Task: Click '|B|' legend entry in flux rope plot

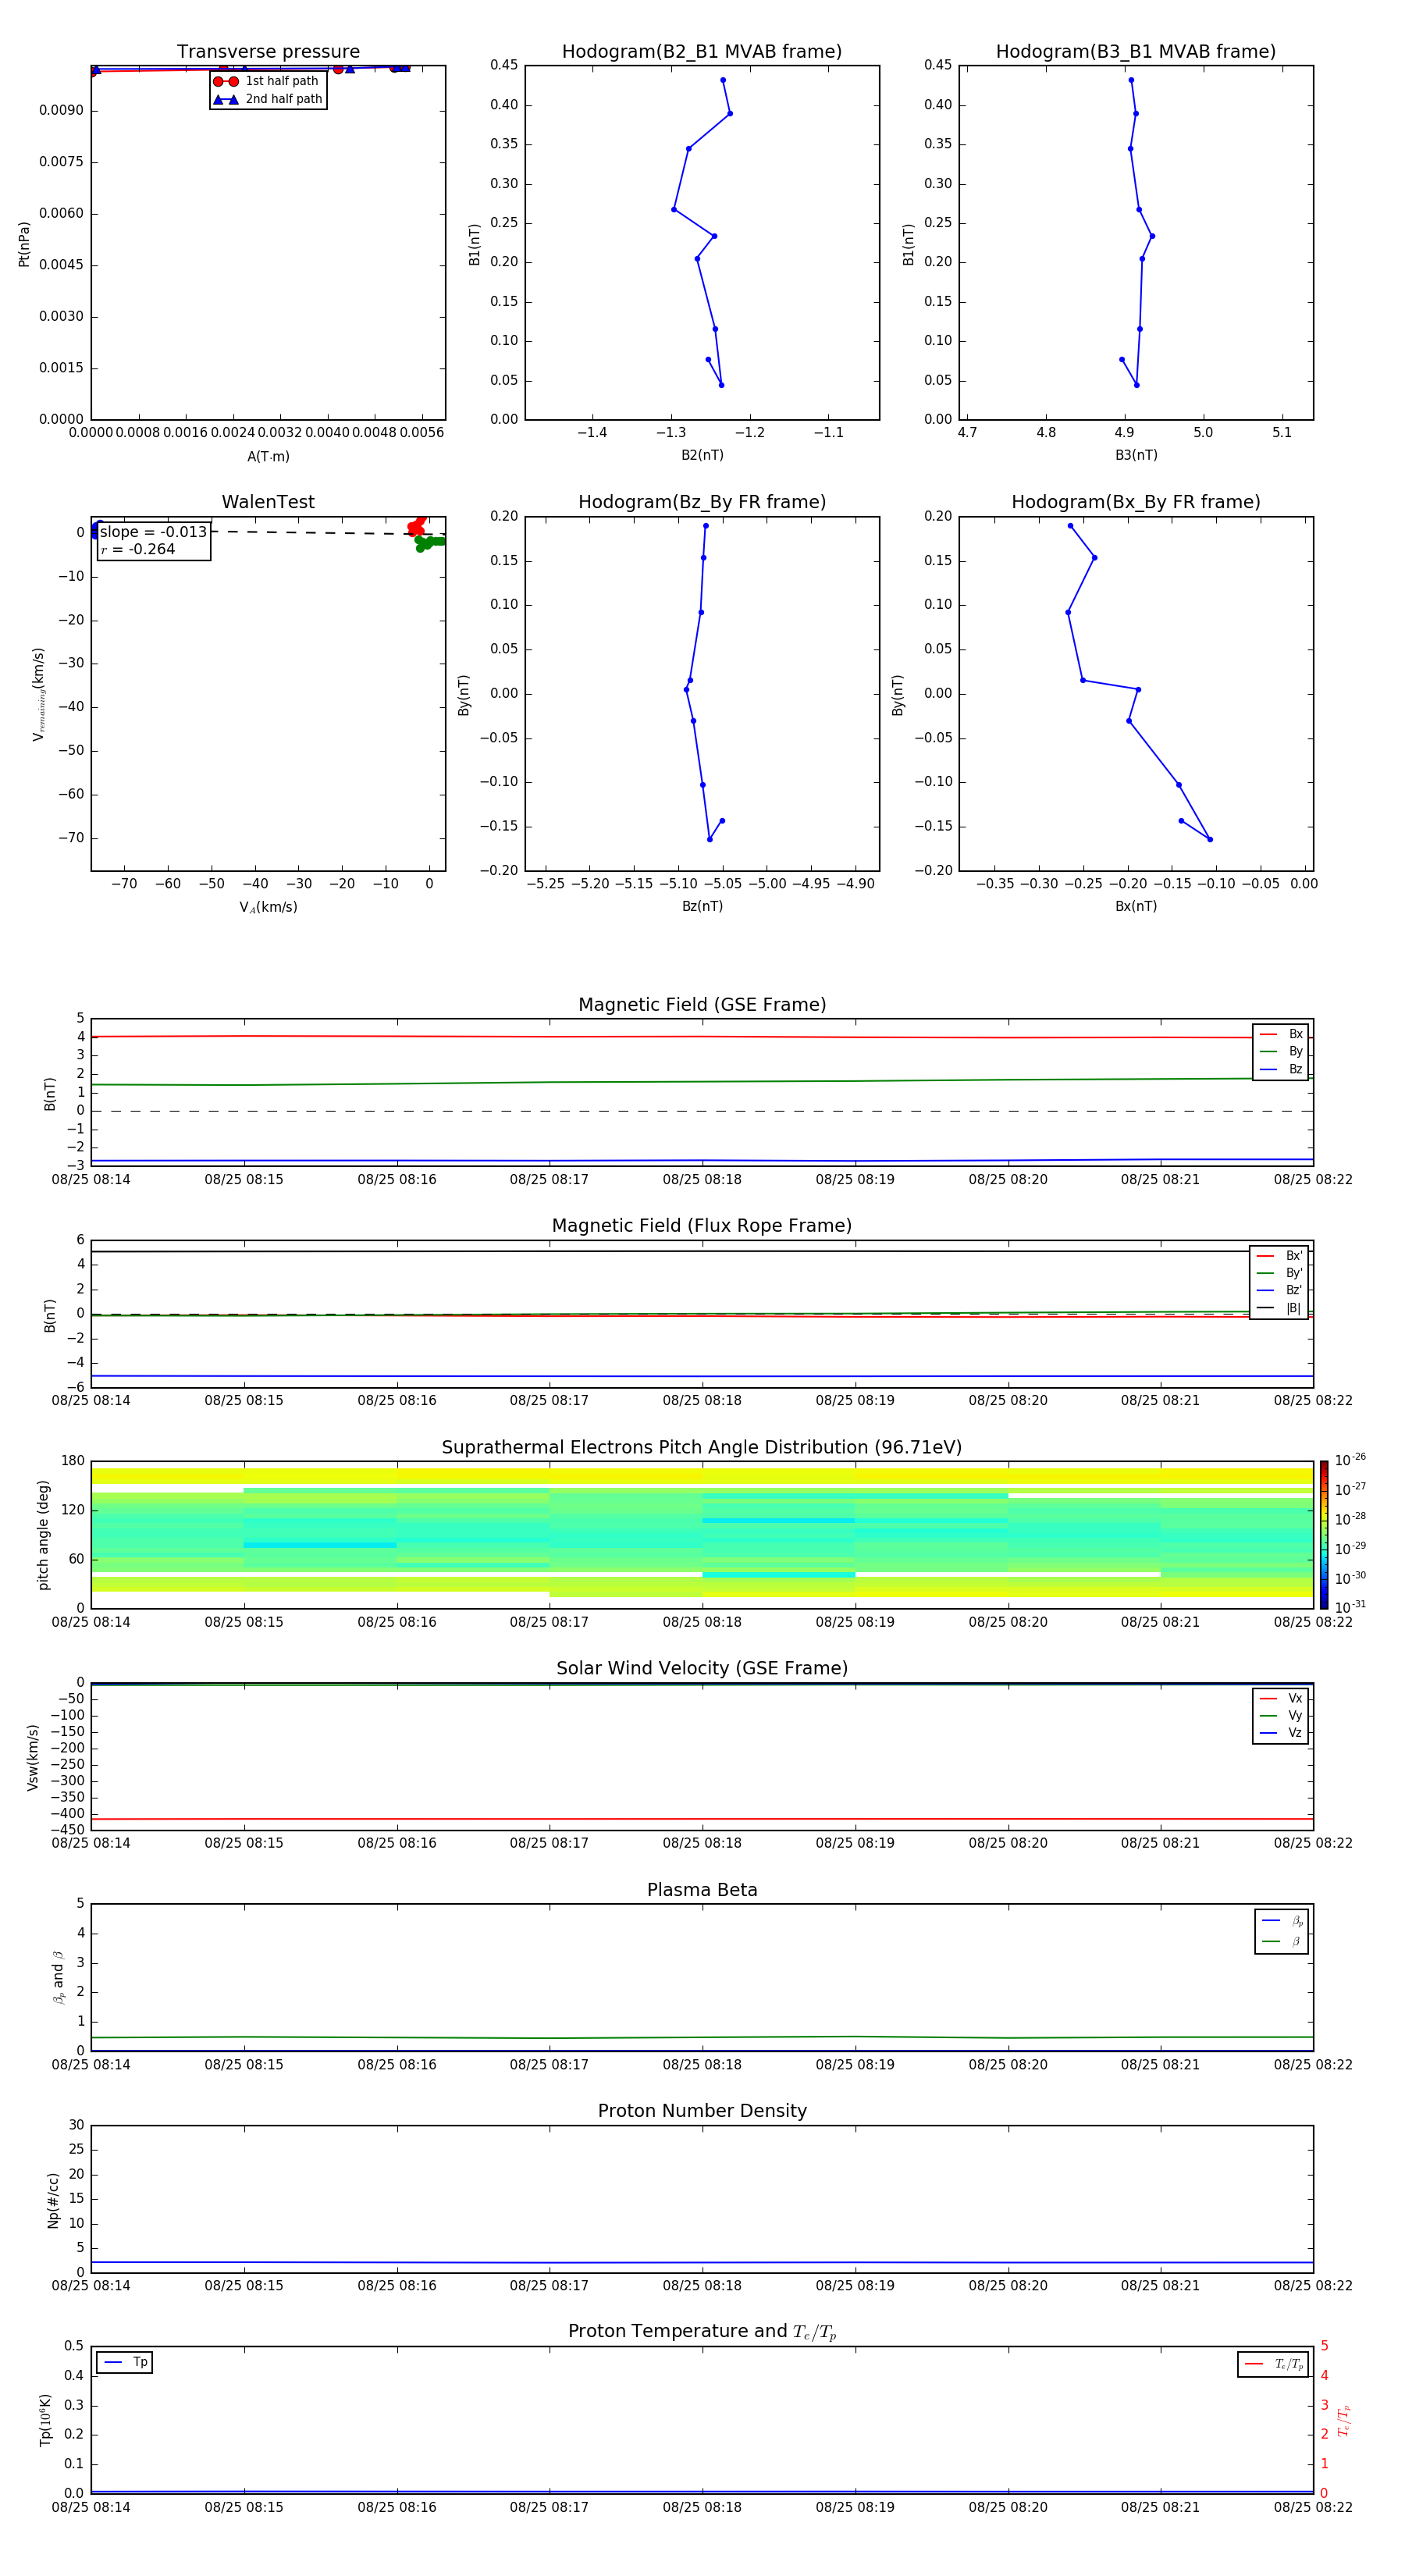Action: [1279, 1308]
